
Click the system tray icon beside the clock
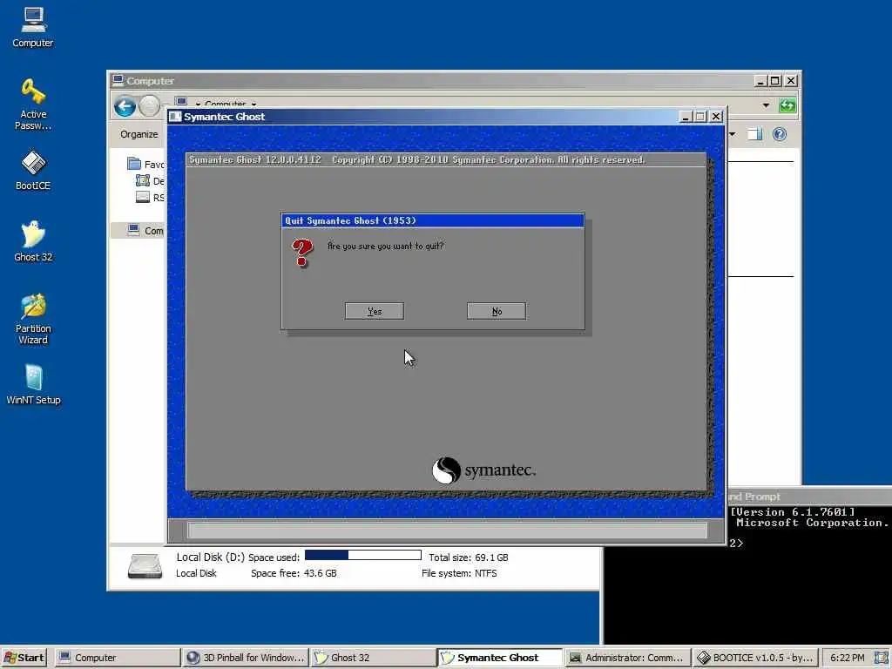[x=881, y=658]
